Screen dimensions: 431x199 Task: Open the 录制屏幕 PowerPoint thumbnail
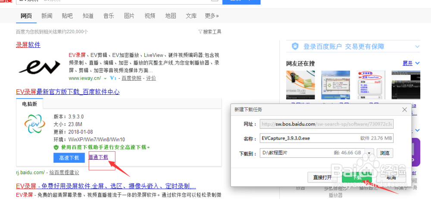[371, 85]
